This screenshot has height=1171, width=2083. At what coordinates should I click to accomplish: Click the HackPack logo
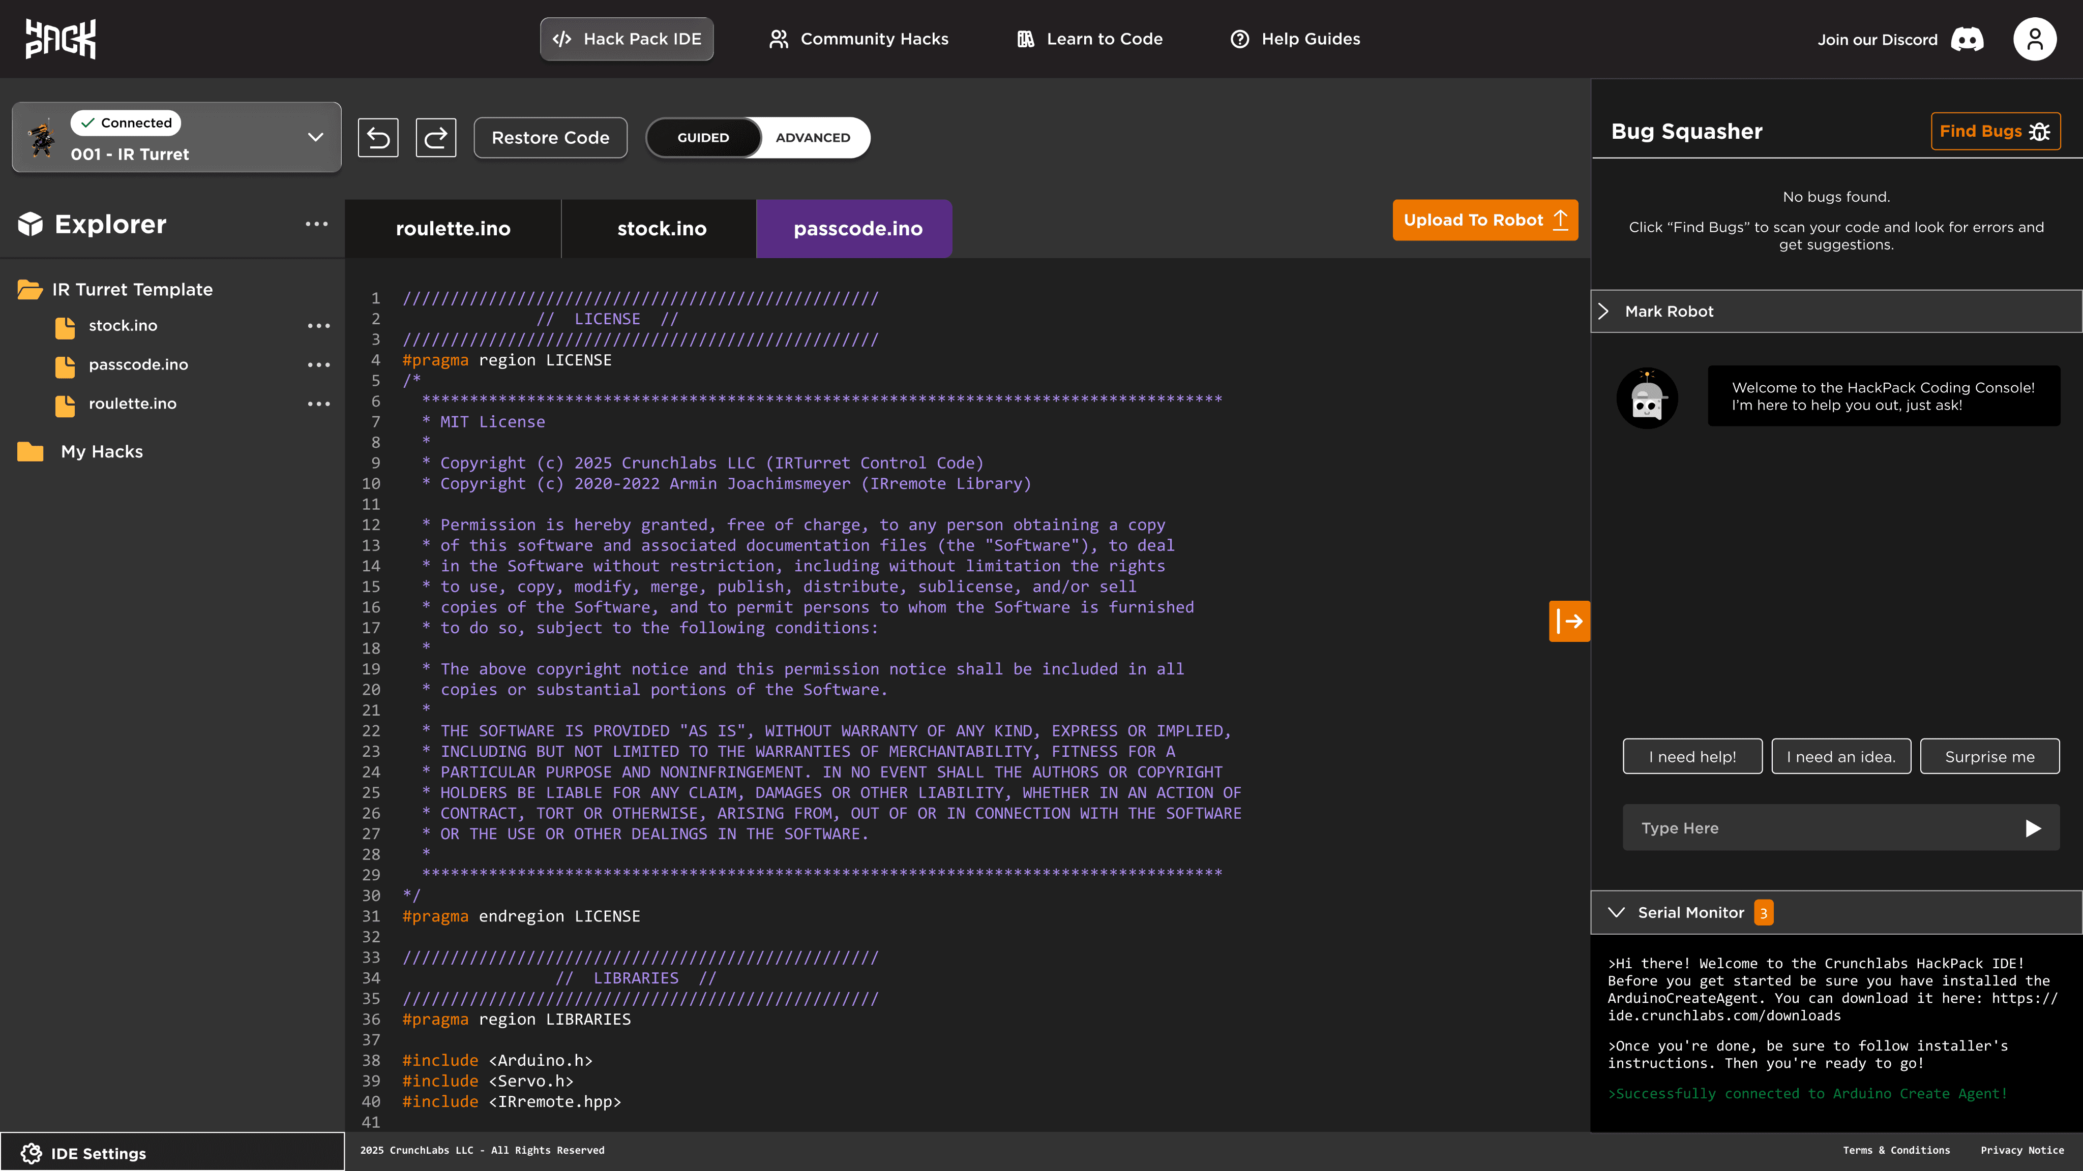point(61,39)
